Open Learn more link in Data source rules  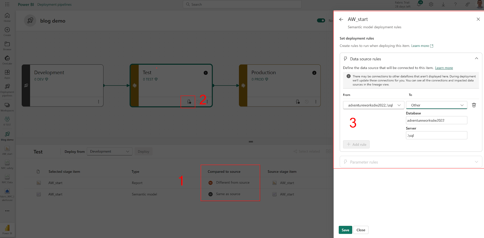444,68
